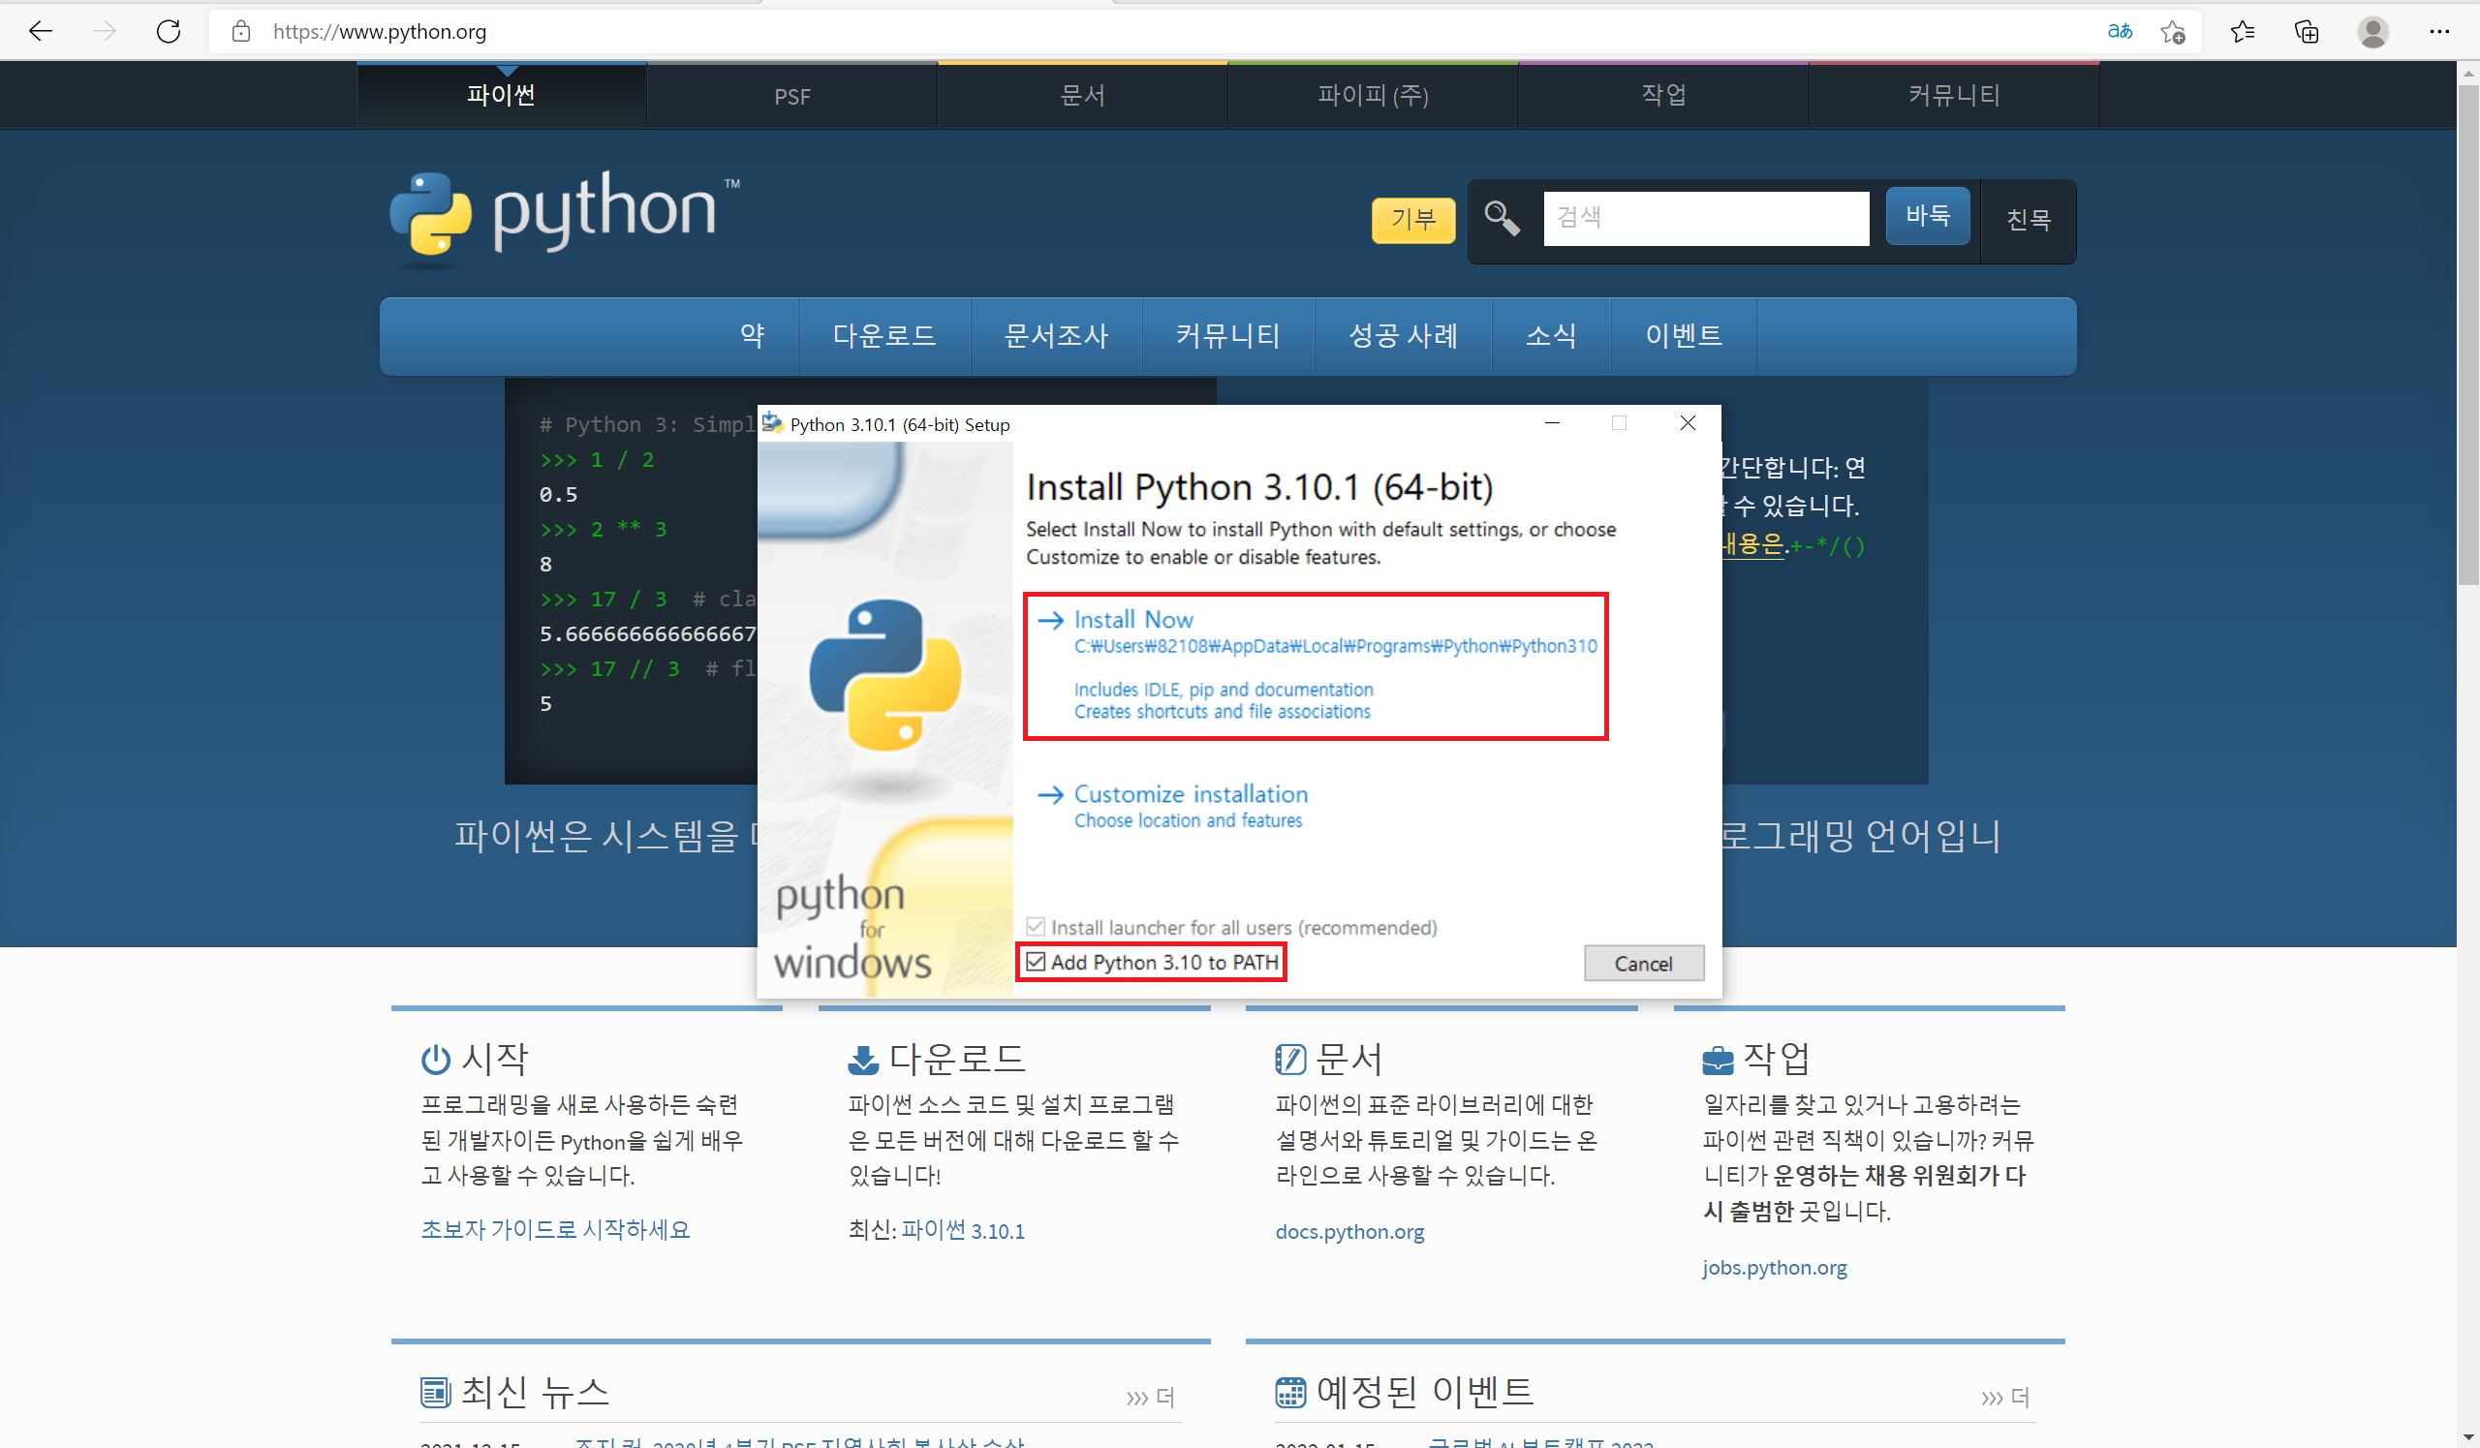The height and width of the screenshot is (1448, 2480).
Task: Click the 검색 search input field
Action: point(1706,218)
